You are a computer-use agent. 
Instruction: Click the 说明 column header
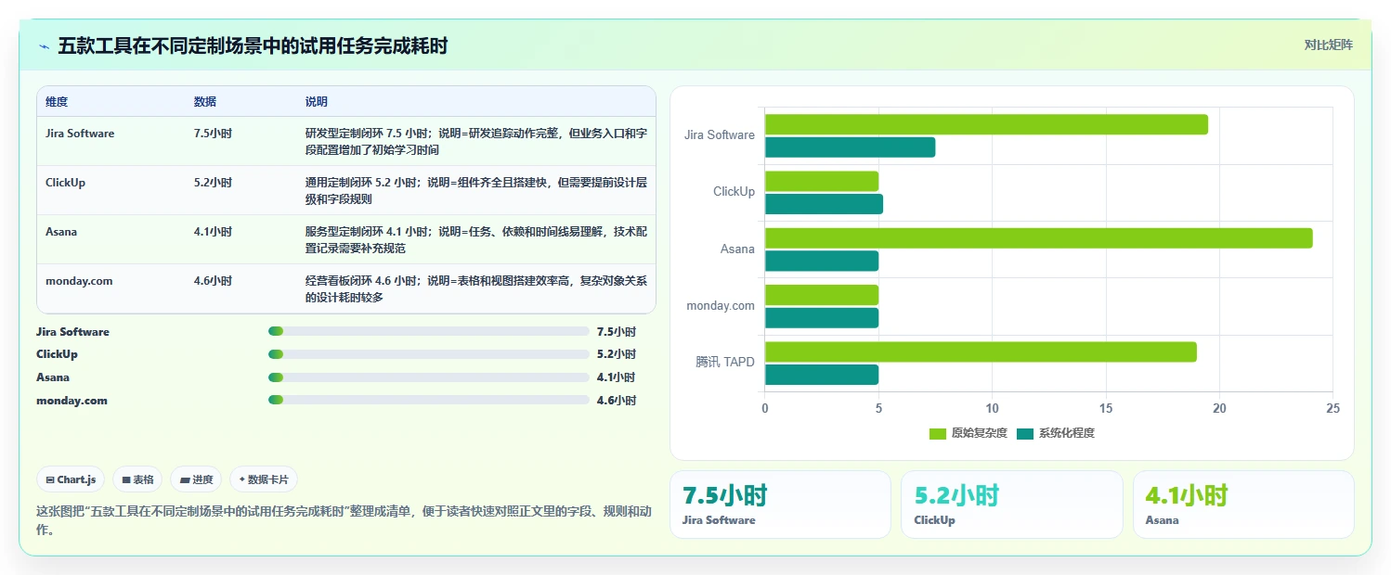pyautogui.click(x=317, y=101)
